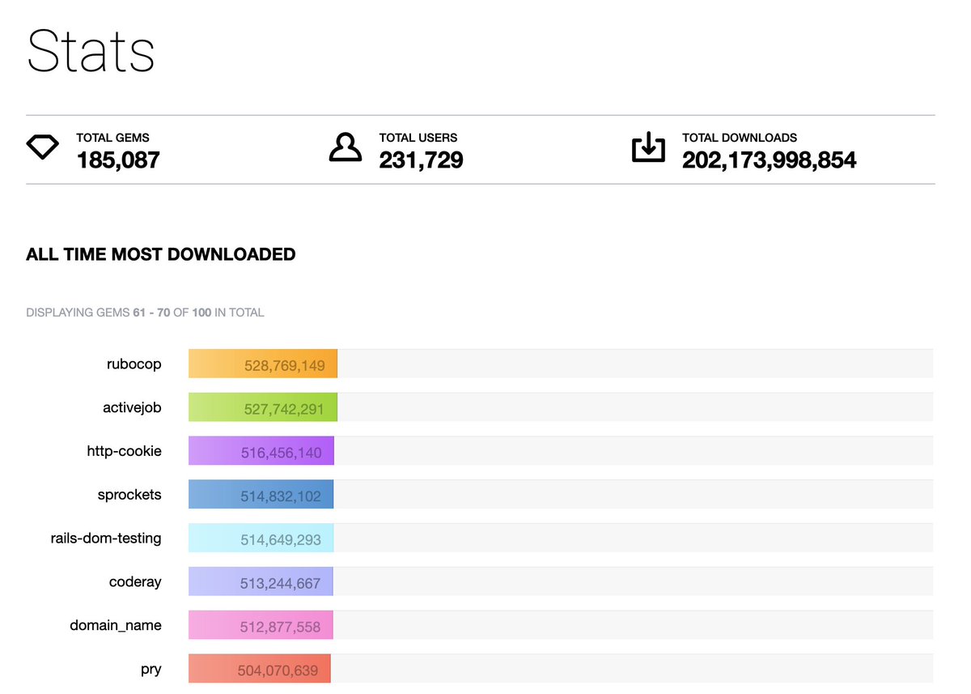Click the Displaying gems 61 - 70 text
971x694 pixels.
pyautogui.click(x=145, y=312)
